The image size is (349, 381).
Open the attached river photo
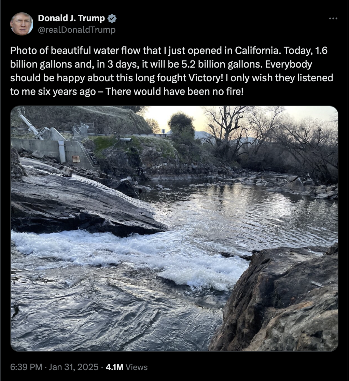174,229
